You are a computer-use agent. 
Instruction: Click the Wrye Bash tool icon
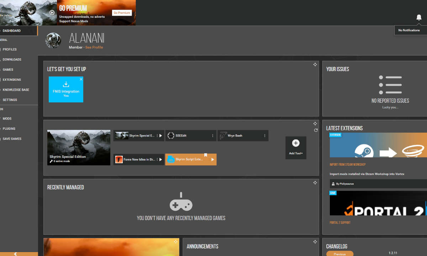click(x=223, y=135)
